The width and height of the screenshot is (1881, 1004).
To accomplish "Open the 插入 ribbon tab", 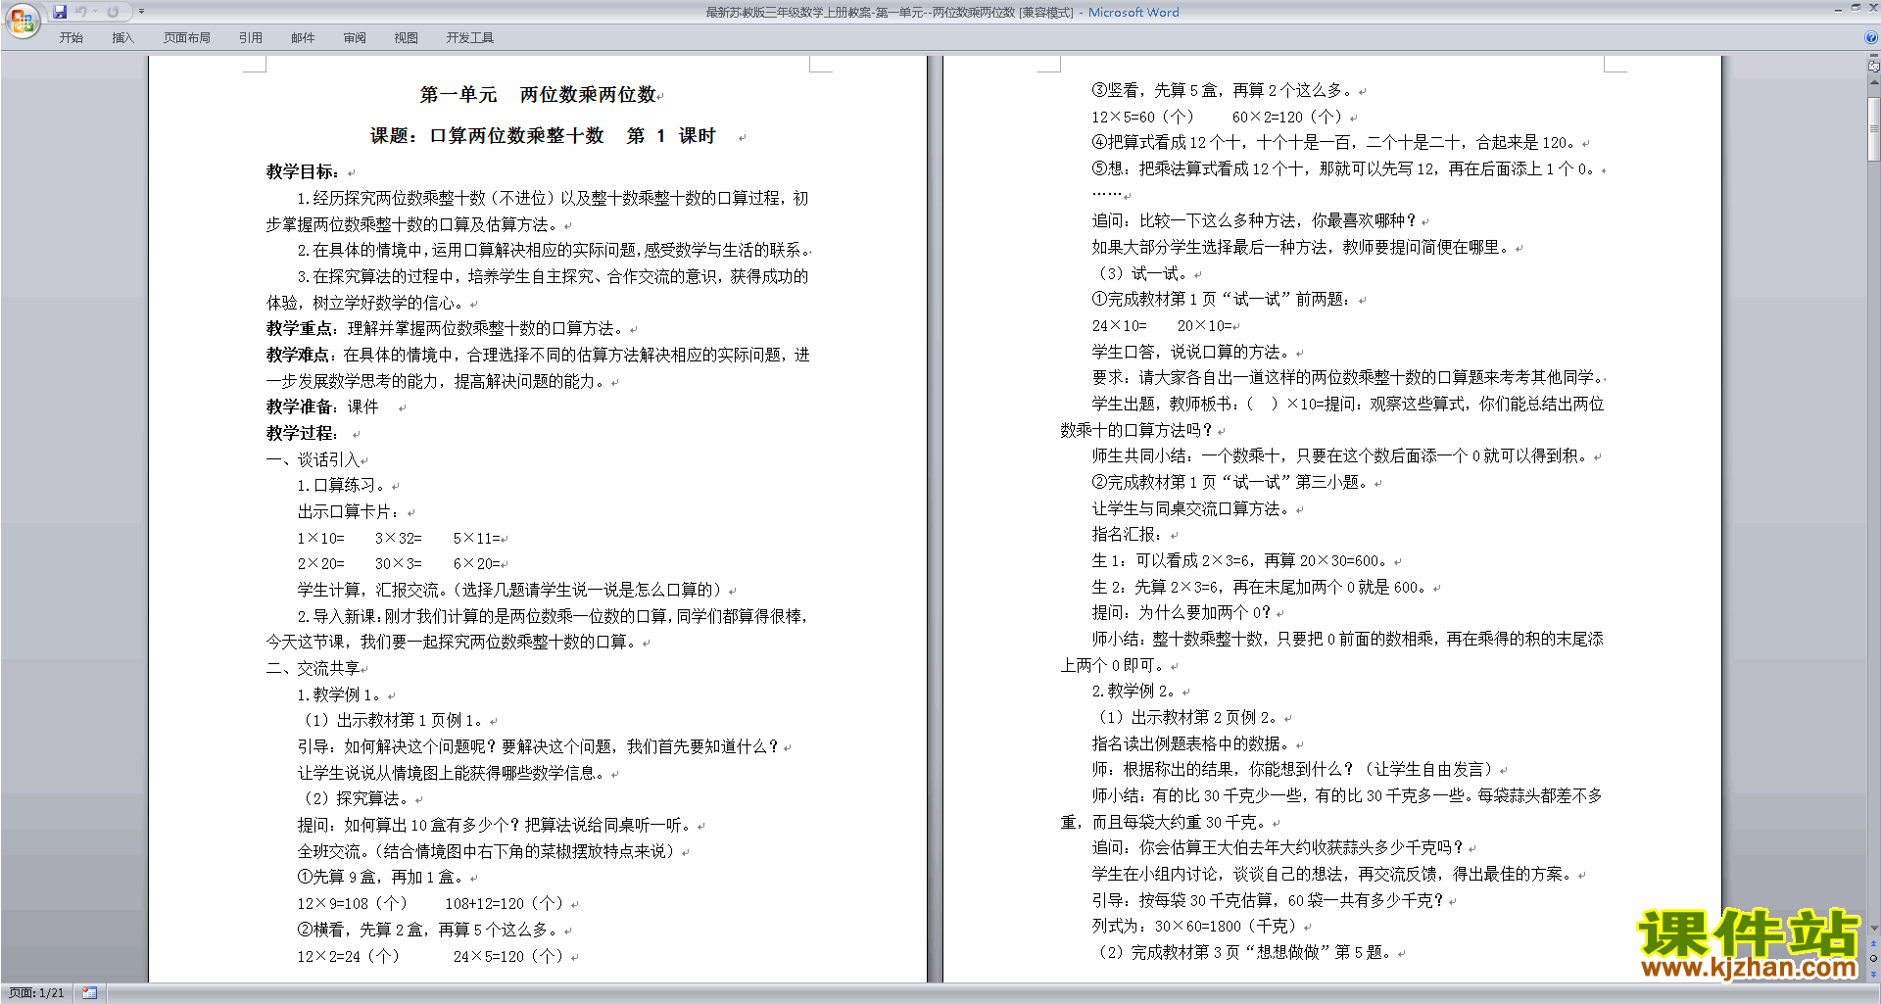I will (122, 37).
